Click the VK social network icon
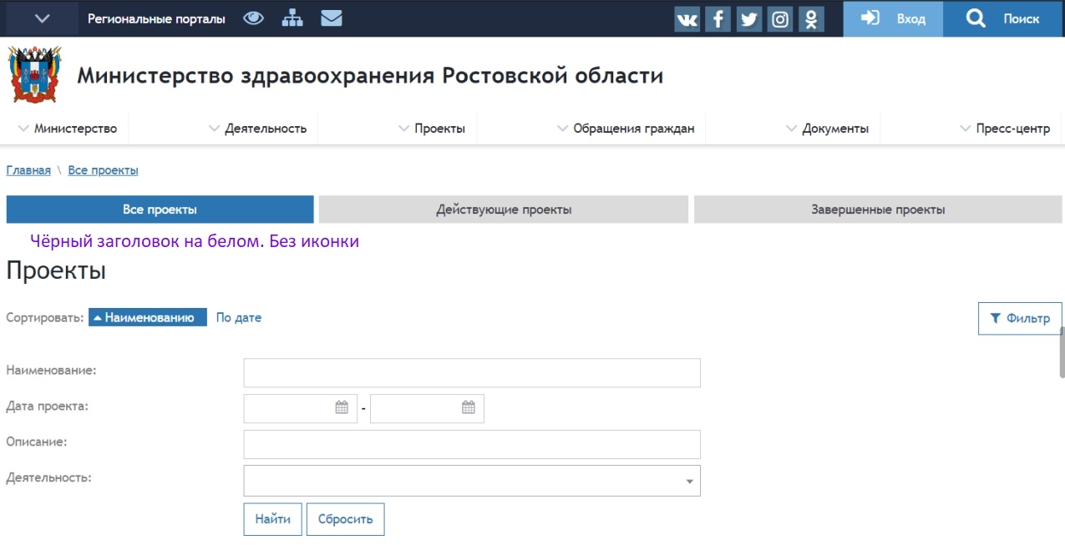 [687, 19]
